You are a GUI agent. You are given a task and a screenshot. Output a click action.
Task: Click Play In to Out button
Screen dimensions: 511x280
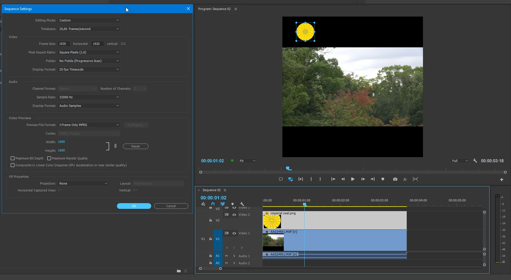coord(301,179)
